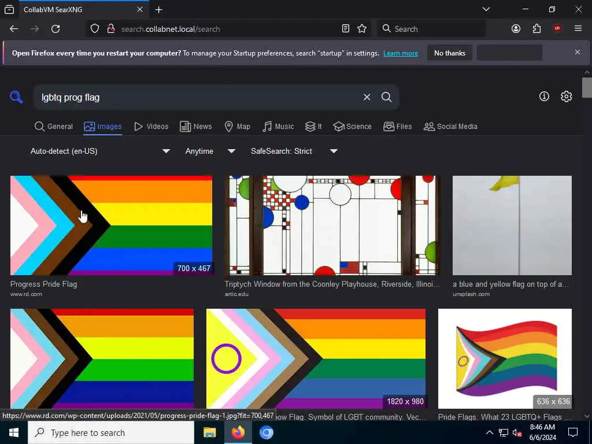Show hidden system tray icons chevron
This screenshot has width=592, height=444.
pos(489,432)
